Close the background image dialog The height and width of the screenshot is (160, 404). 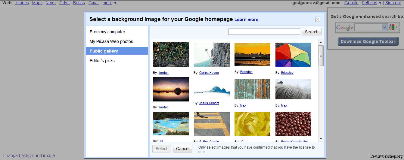click(x=318, y=20)
